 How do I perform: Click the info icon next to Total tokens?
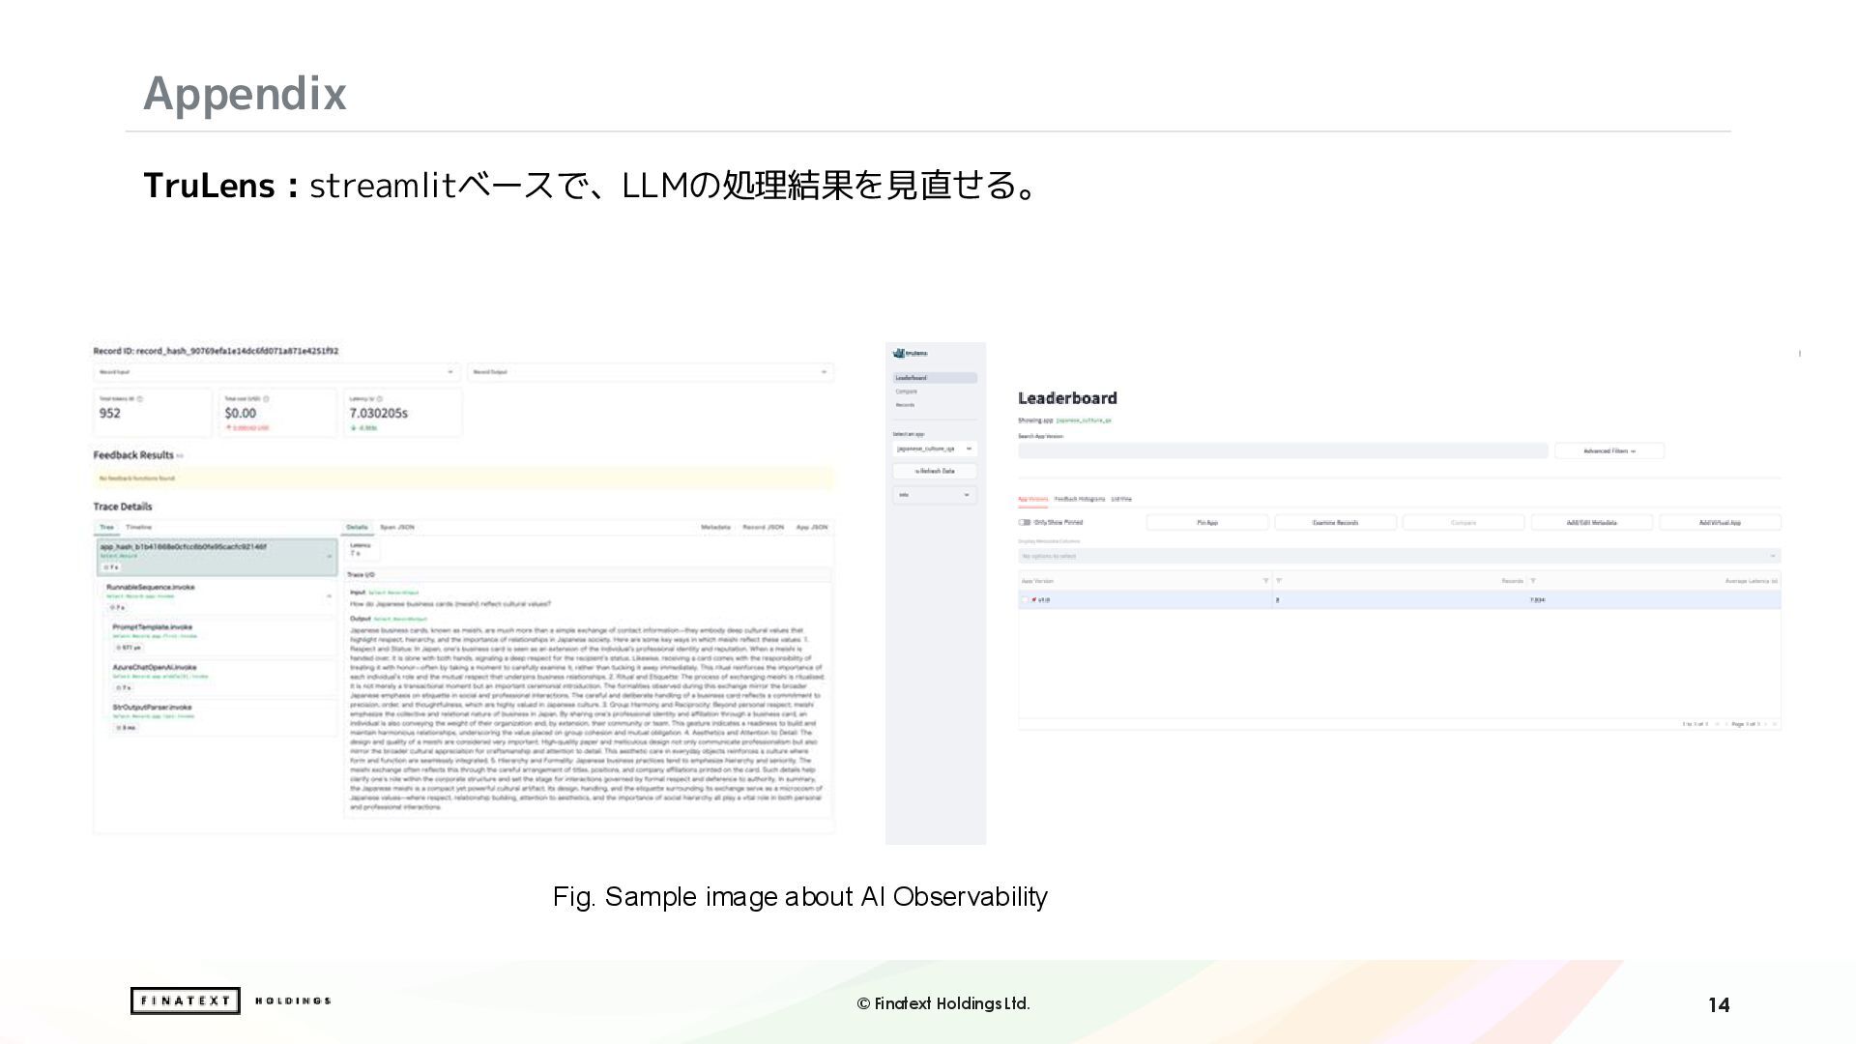pos(140,398)
